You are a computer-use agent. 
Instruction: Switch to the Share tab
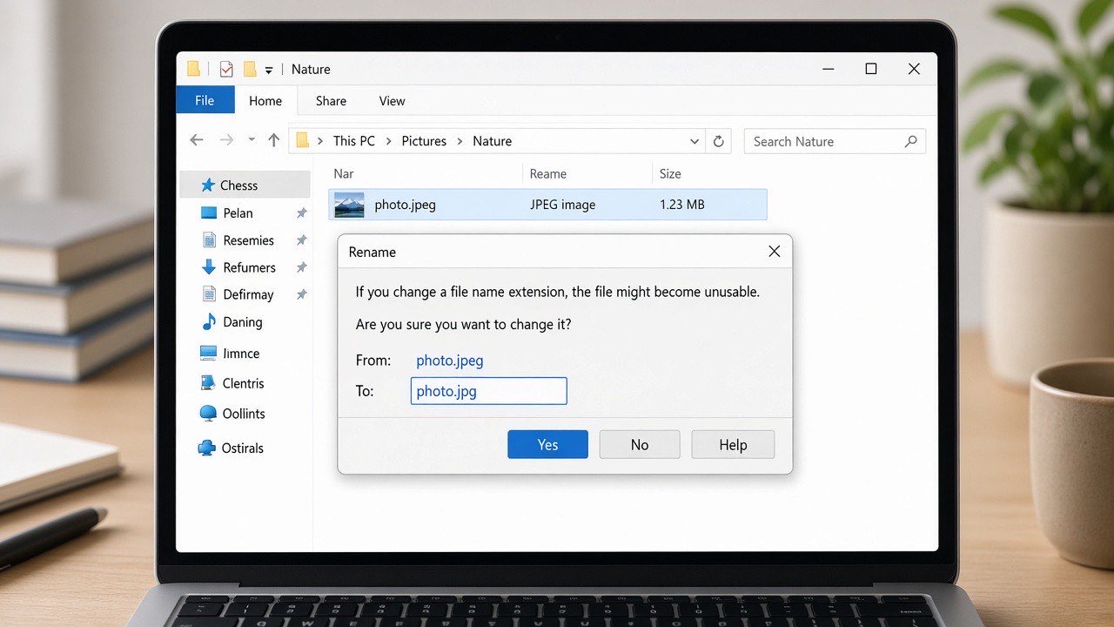(331, 101)
